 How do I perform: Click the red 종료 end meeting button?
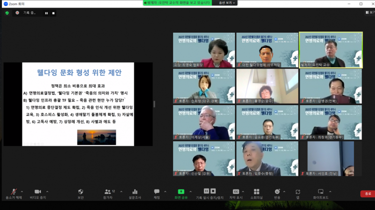[367, 194]
